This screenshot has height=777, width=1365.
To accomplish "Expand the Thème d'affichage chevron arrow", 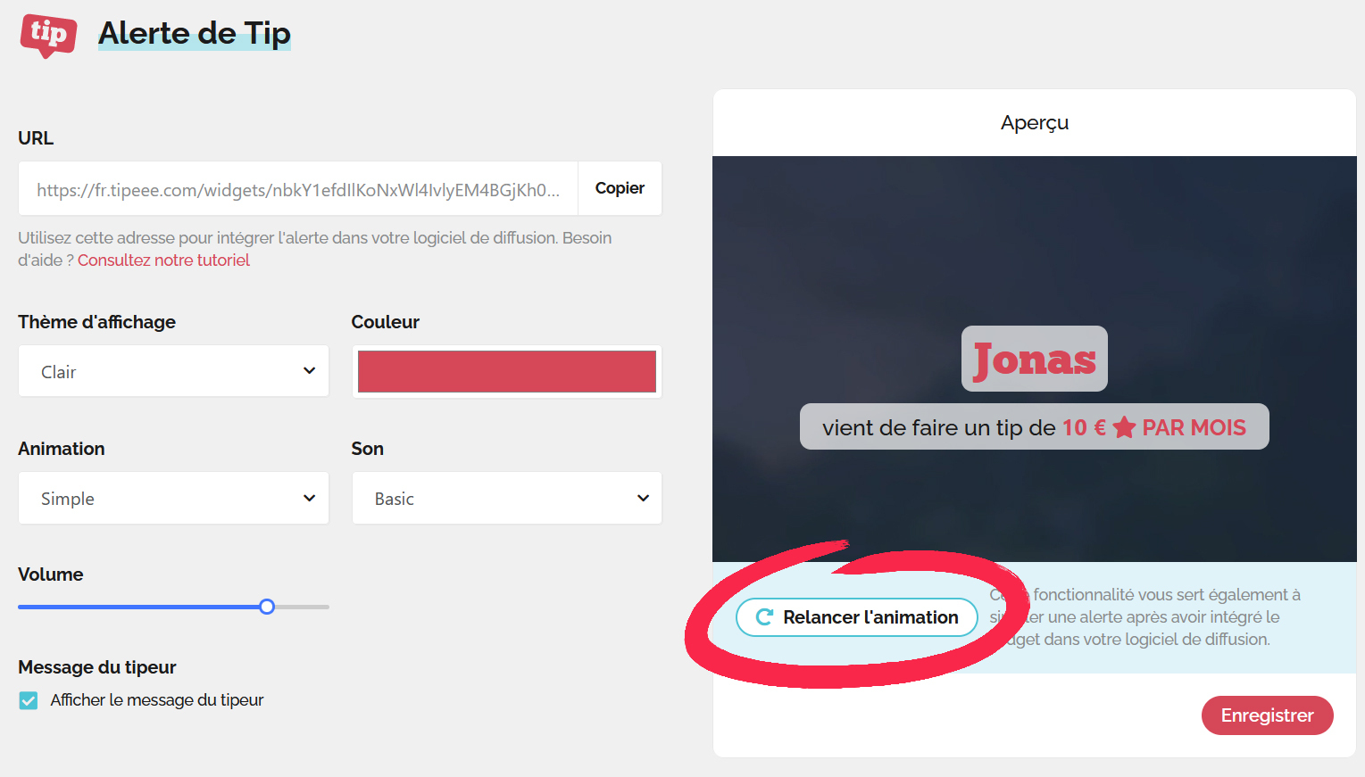I will point(309,371).
